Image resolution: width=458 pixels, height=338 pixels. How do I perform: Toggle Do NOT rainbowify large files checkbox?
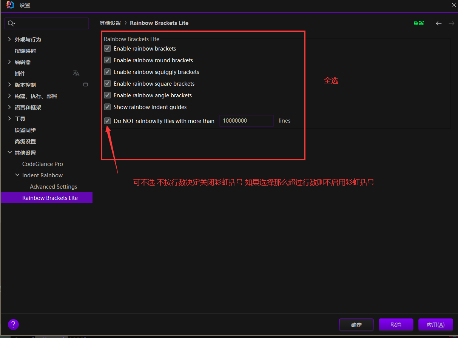click(x=107, y=121)
